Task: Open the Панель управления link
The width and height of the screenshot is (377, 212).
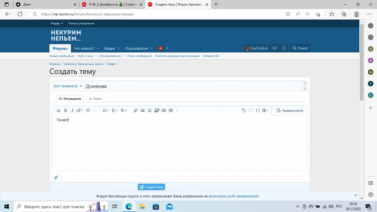Action: (x=81, y=23)
